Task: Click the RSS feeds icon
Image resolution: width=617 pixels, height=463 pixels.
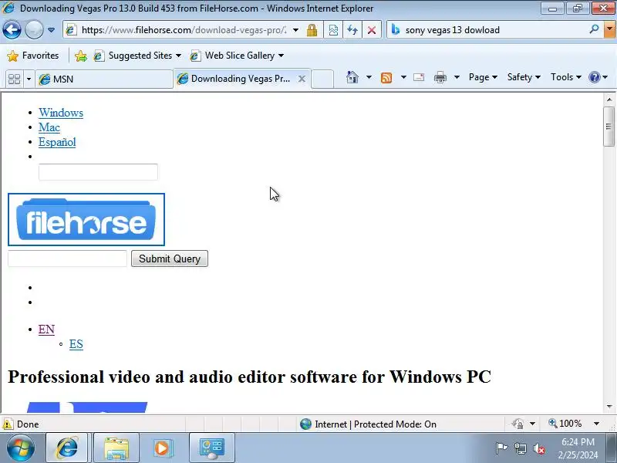Action: click(x=386, y=78)
